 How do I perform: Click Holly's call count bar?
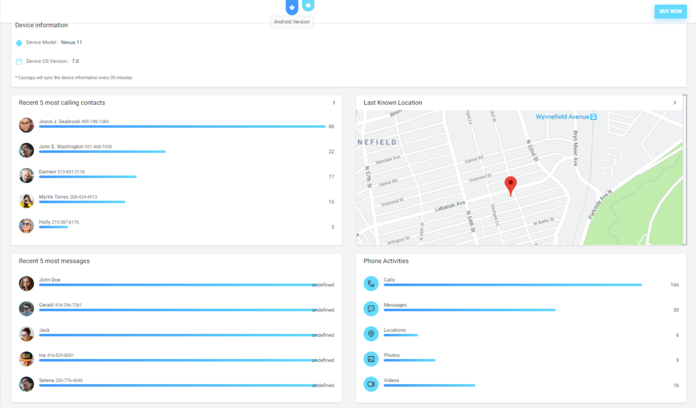click(x=53, y=227)
